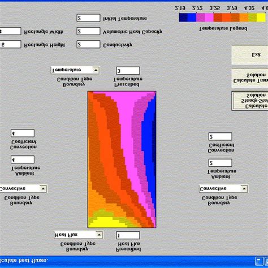Click the legend value 2.19
268x268 pixels.
[180, 8]
